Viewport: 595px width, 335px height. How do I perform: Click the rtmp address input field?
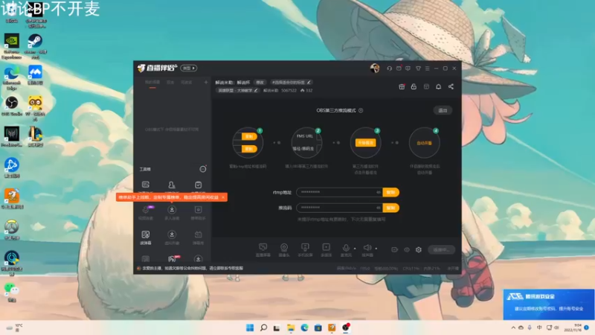point(339,192)
